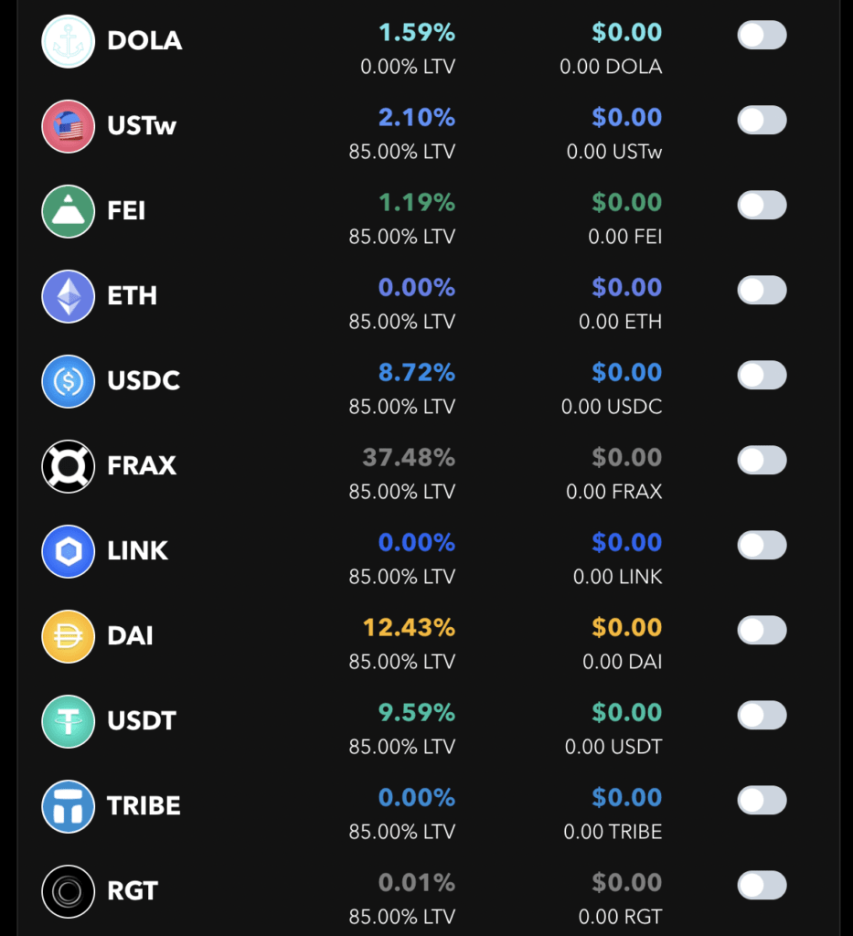Click the blue TRIBE token icon
853x936 pixels.
pyautogui.click(x=68, y=806)
